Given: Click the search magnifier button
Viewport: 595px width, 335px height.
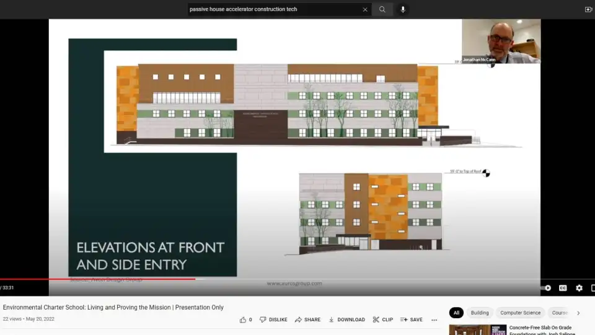Looking at the screenshot, I should tap(382, 9).
